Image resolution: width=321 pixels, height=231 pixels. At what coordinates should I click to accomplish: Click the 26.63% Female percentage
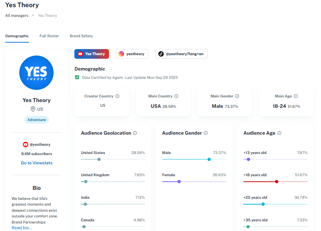pos(219,175)
